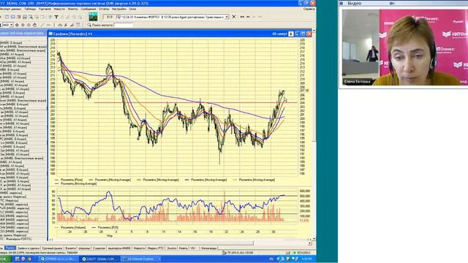Open the Сообщения menu
This screenshot has height=263, width=468.
(x=88, y=9)
